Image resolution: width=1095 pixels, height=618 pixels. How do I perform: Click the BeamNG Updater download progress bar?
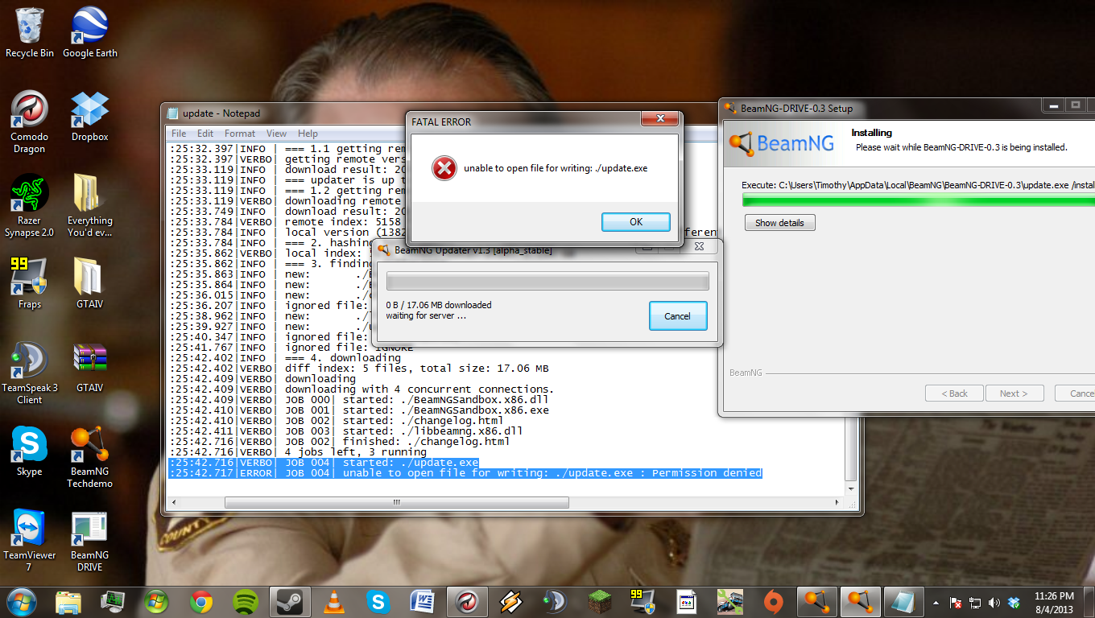[x=547, y=281]
